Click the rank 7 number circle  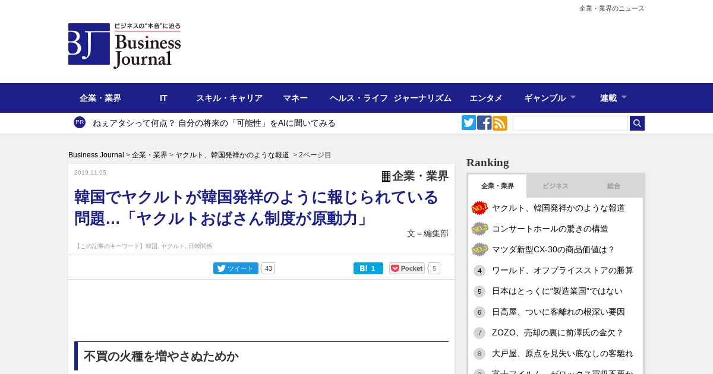479,333
